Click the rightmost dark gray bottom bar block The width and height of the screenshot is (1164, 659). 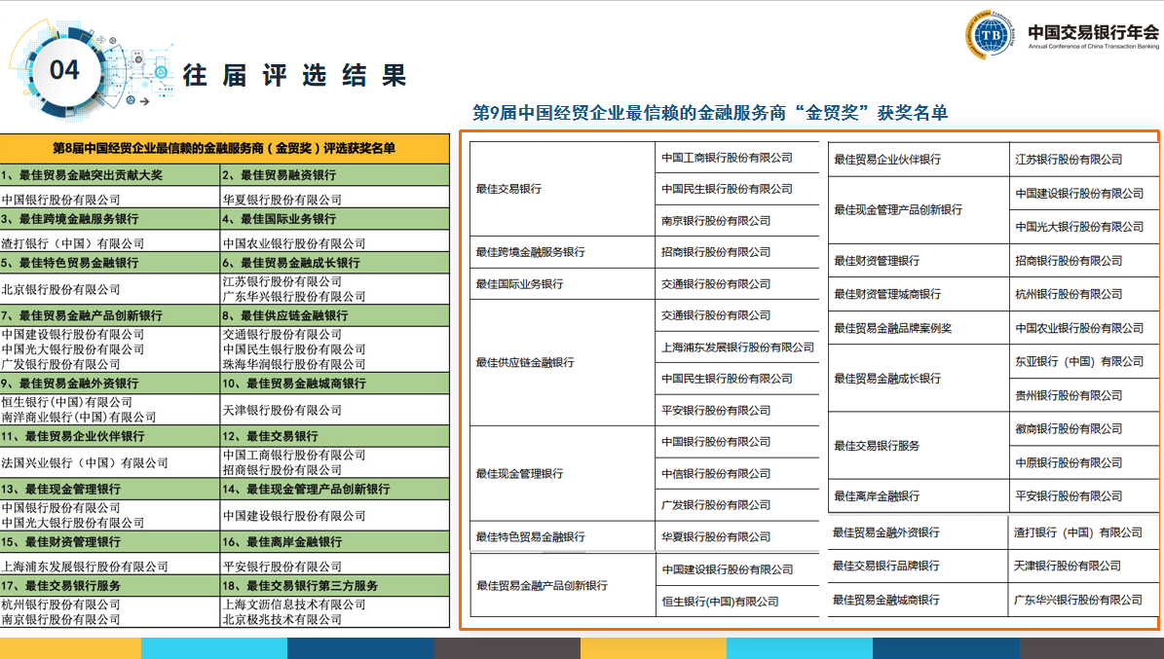(1091, 648)
